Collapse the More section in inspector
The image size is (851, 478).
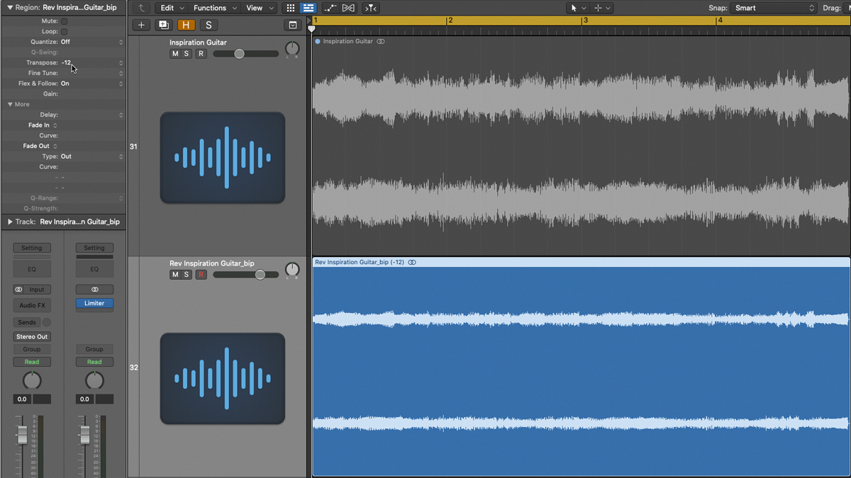coord(11,104)
